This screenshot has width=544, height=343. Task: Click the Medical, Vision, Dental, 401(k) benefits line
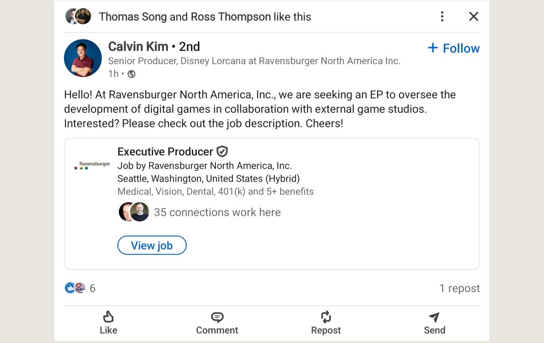pos(215,191)
